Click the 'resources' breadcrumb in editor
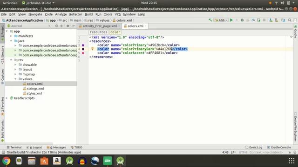This screenshot has width=298, height=167. pyautogui.click(x=98, y=32)
